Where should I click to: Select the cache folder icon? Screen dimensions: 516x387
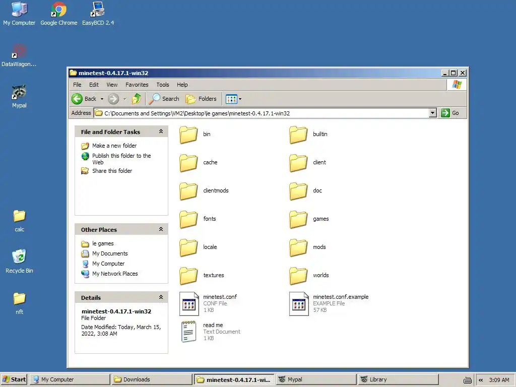pyautogui.click(x=188, y=163)
